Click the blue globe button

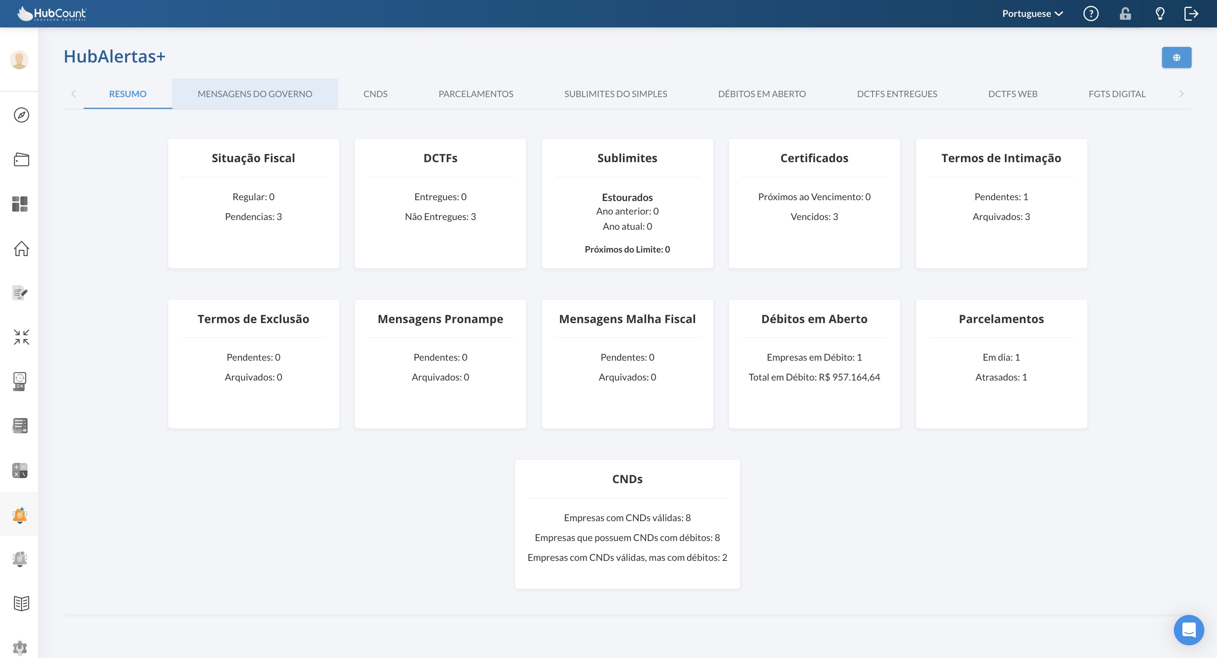coord(1176,57)
